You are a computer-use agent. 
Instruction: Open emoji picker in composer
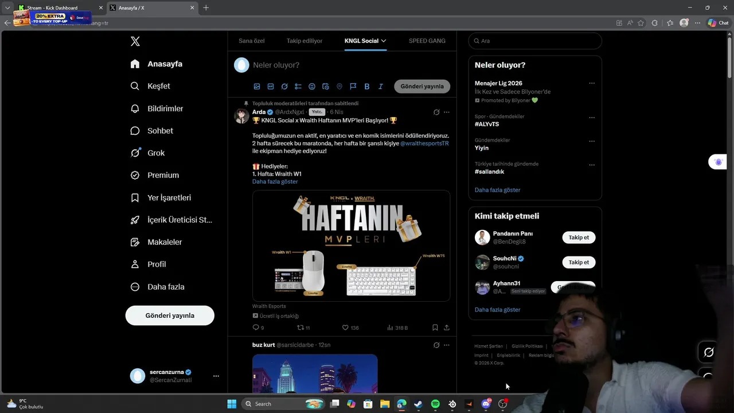pyautogui.click(x=312, y=87)
